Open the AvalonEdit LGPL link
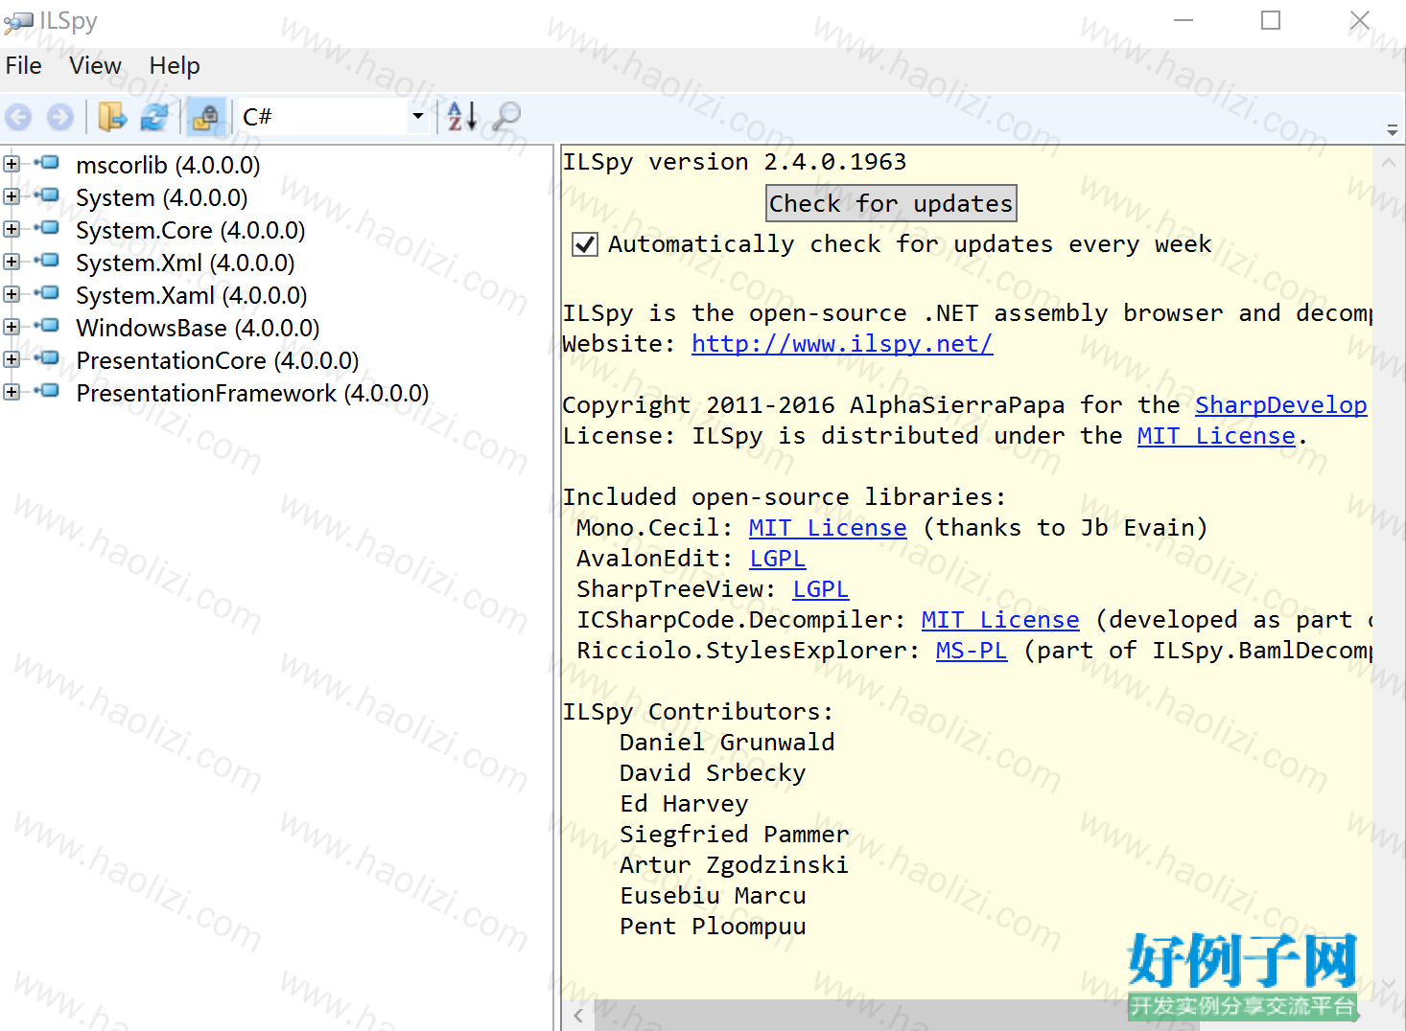The image size is (1406, 1031). coord(778,559)
